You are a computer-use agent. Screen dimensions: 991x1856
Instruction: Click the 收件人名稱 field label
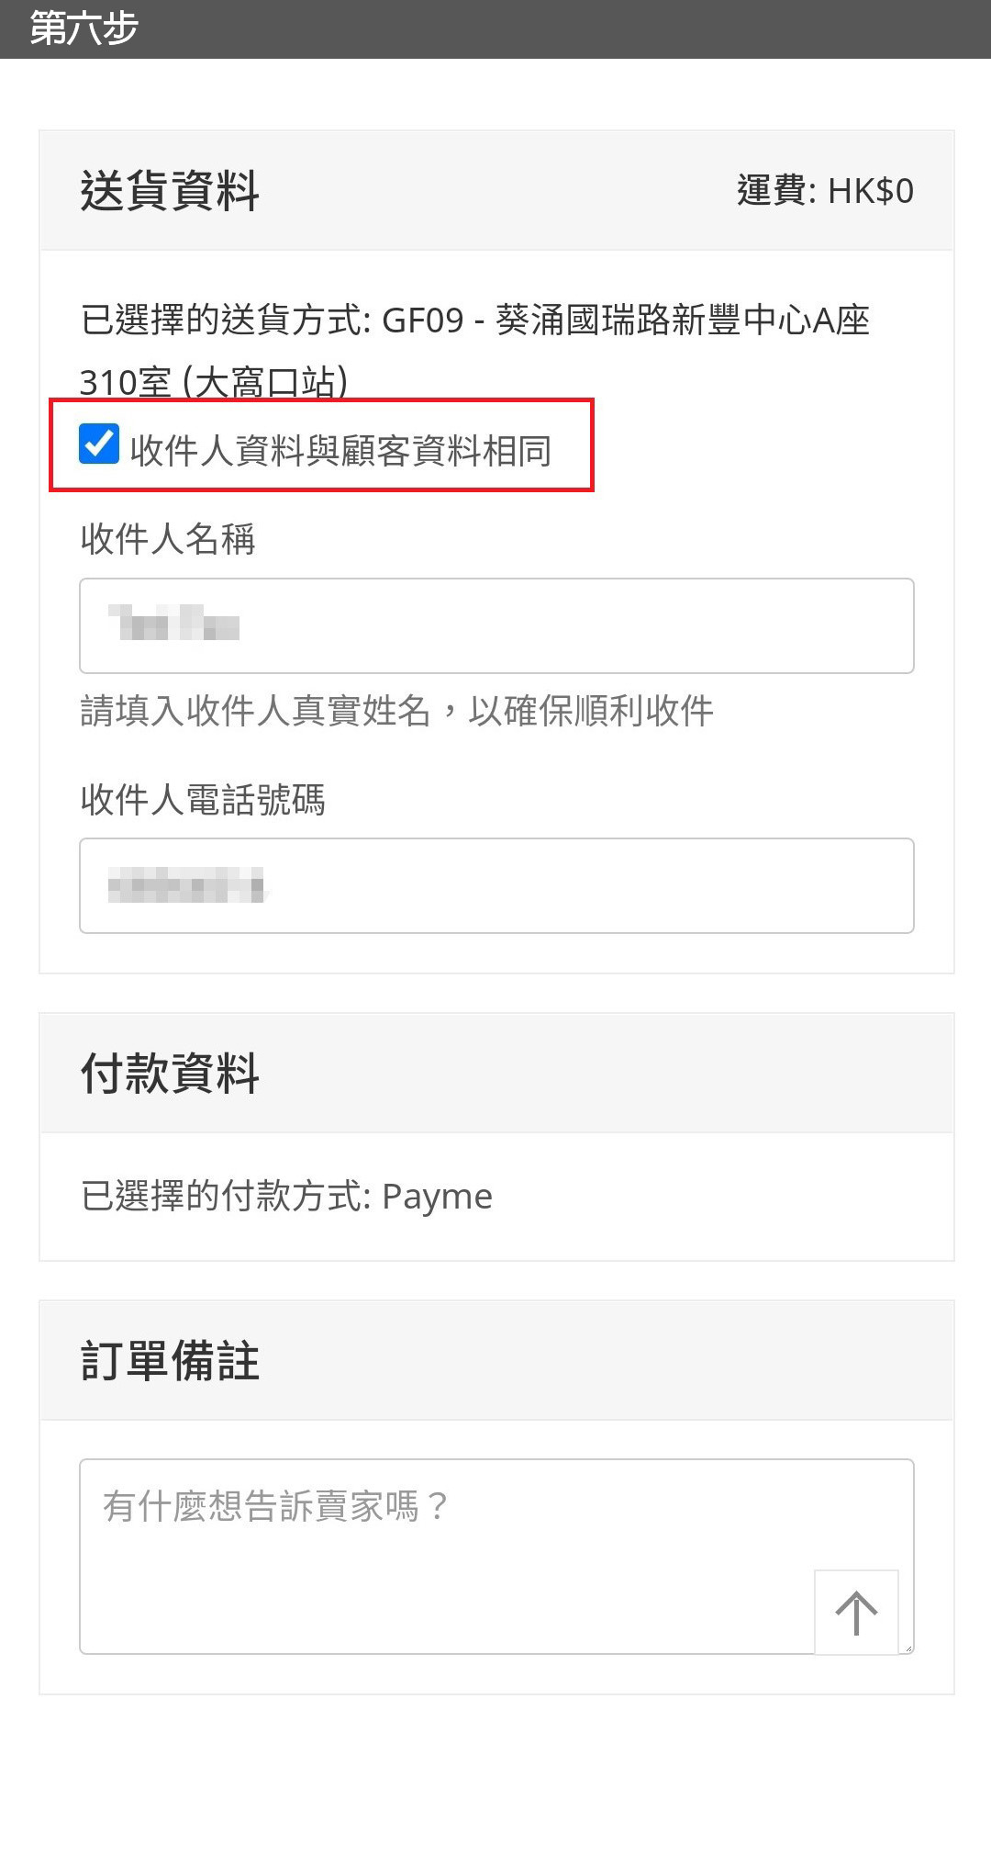[168, 539]
